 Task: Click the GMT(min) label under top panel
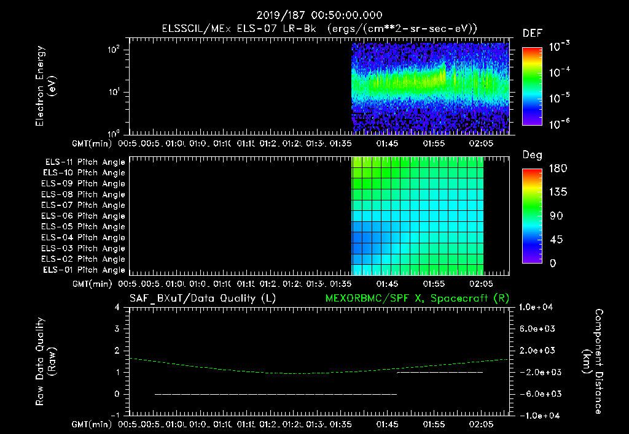point(92,143)
